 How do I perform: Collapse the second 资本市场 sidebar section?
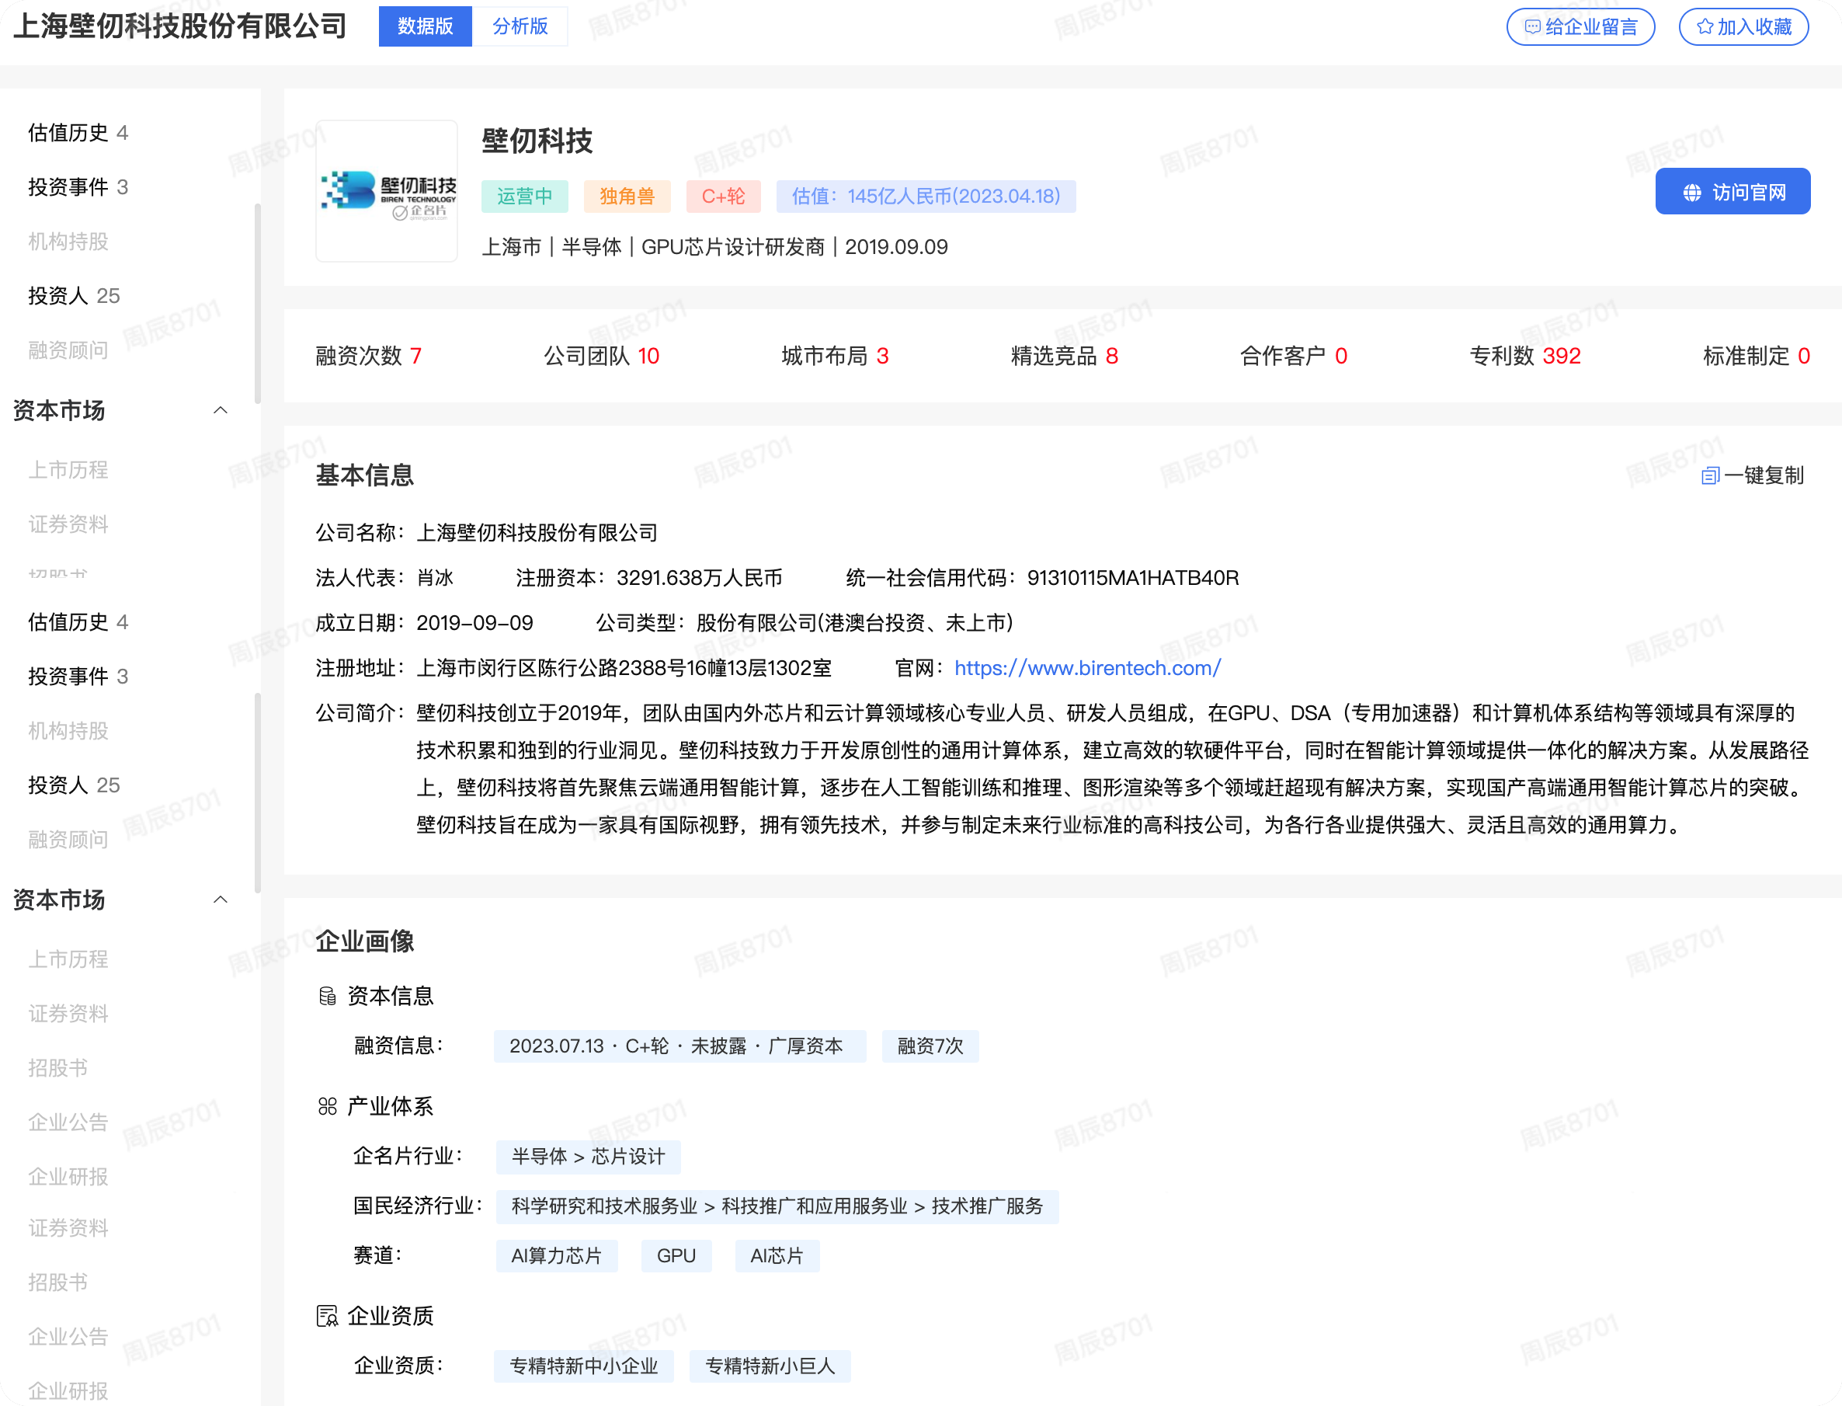click(221, 900)
